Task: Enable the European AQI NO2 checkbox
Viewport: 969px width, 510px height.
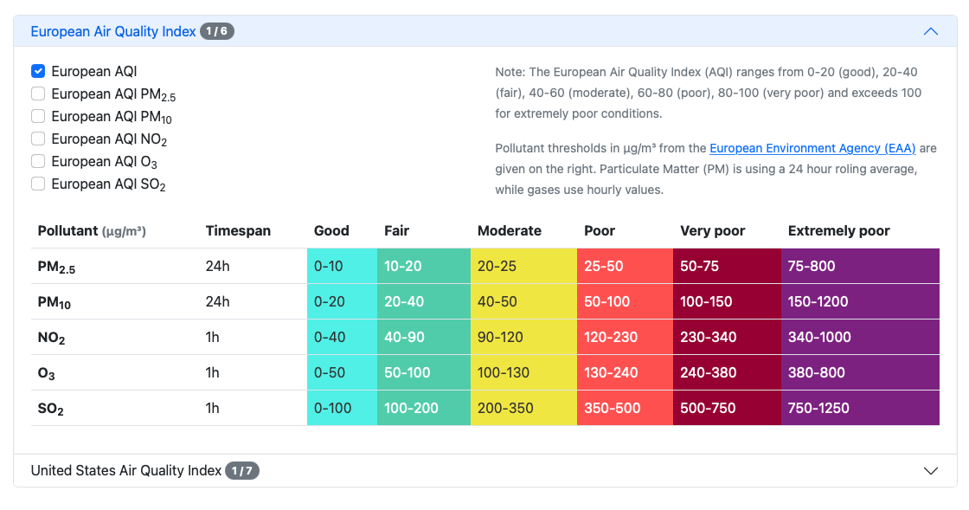Action: pos(36,139)
